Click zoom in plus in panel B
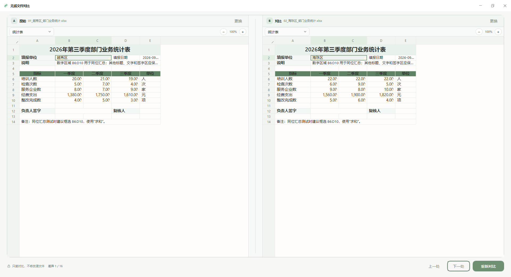This screenshot has height=277, width=511. coord(498,32)
